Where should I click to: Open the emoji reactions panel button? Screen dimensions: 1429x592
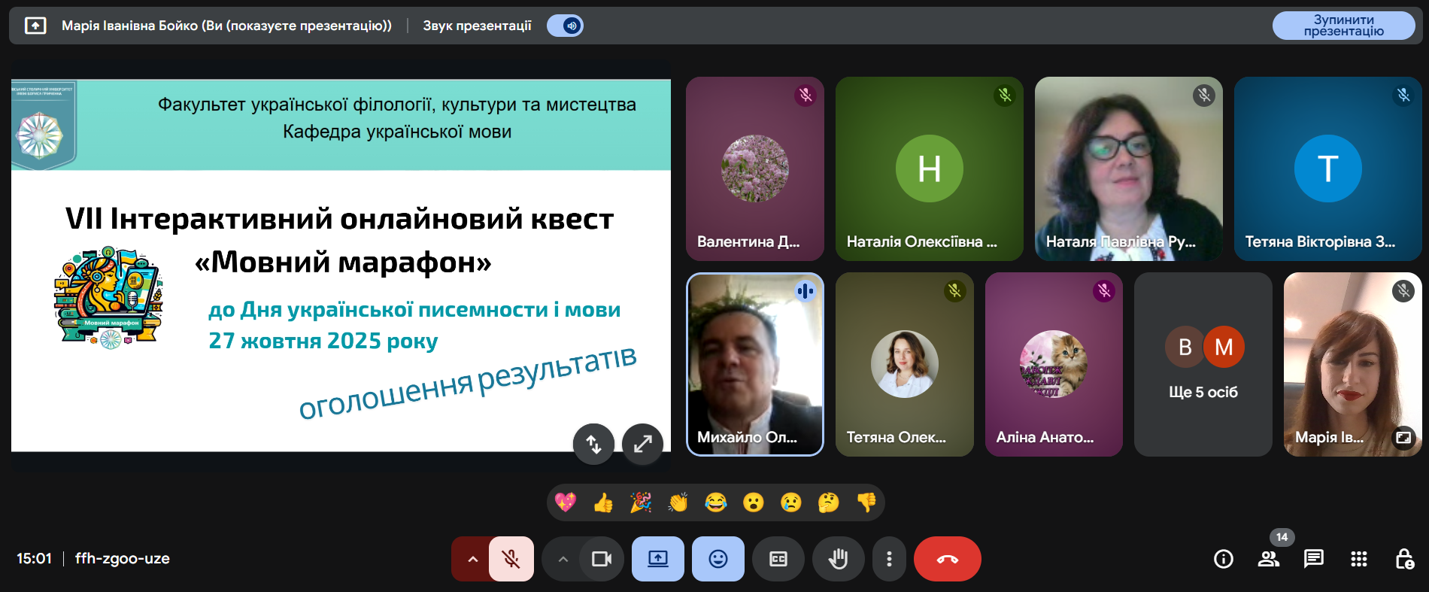click(x=718, y=559)
